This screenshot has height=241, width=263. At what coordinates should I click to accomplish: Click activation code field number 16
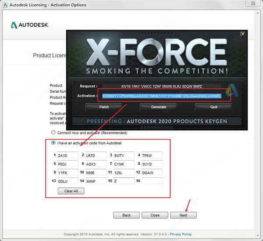pyautogui.click(x=152, y=181)
